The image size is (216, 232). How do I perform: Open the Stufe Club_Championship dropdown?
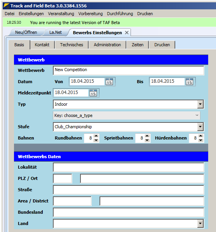pos(200,127)
